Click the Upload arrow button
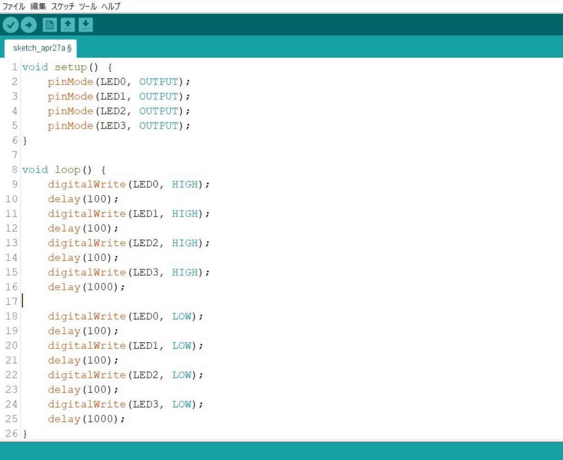563x460 pixels. 29,25
